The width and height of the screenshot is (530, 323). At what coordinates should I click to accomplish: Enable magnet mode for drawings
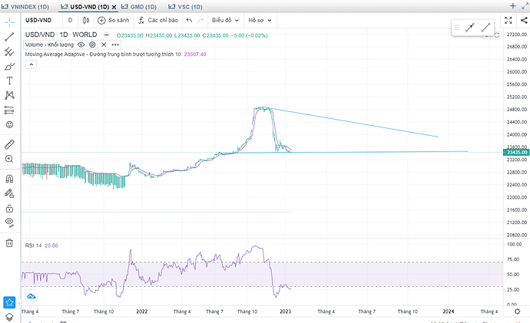tap(10, 176)
